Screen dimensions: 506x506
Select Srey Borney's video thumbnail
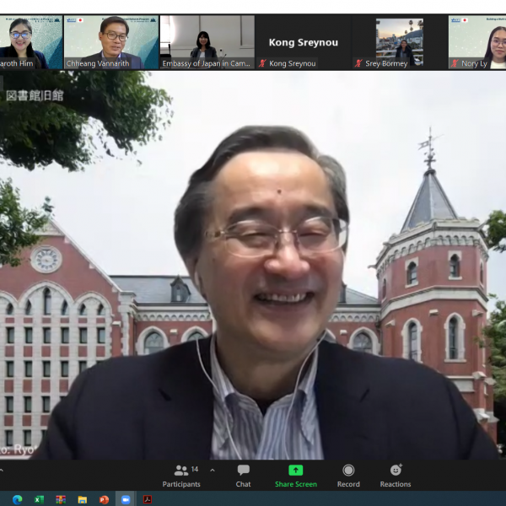coord(399,41)
